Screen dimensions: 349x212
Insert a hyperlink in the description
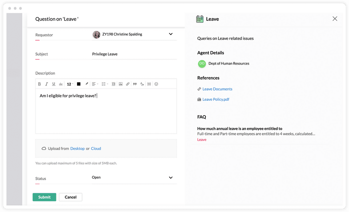[128, 84]
